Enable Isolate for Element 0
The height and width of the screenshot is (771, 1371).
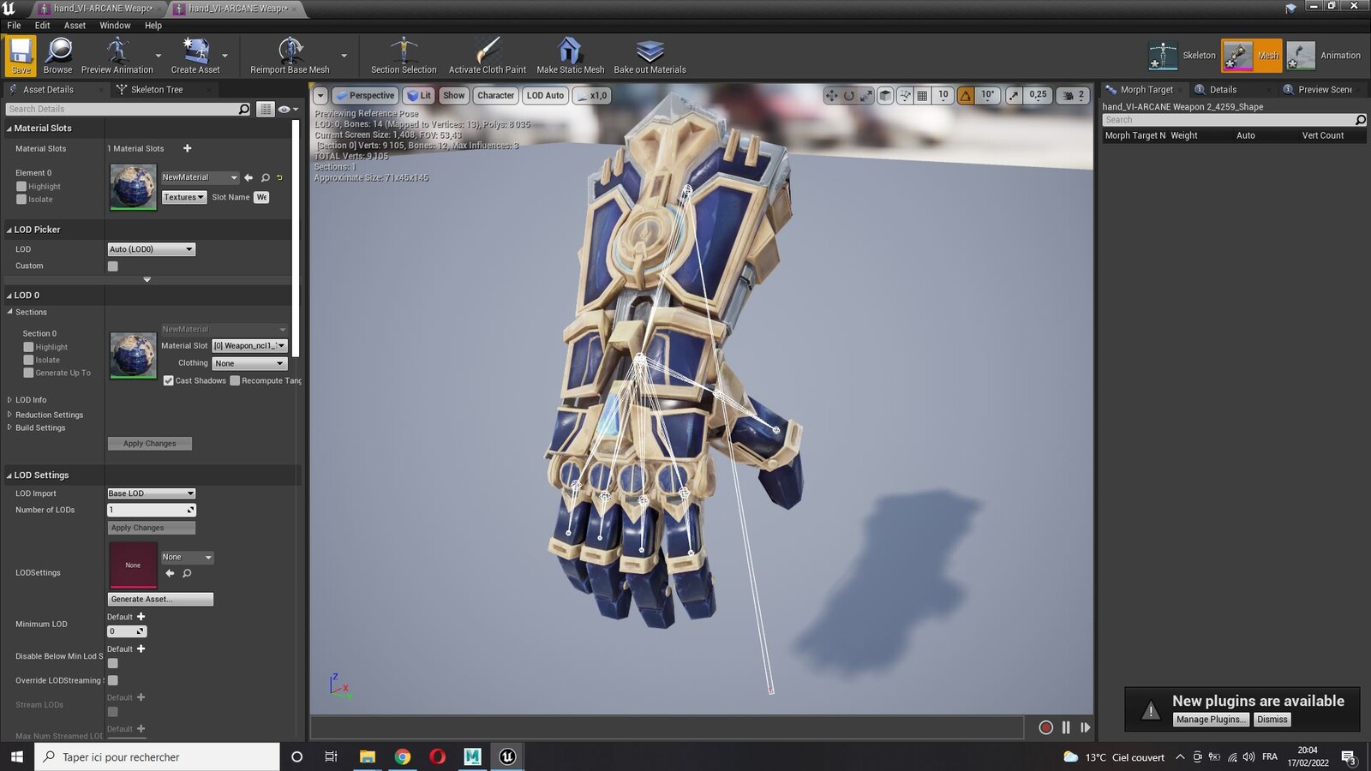pos(21,199)
